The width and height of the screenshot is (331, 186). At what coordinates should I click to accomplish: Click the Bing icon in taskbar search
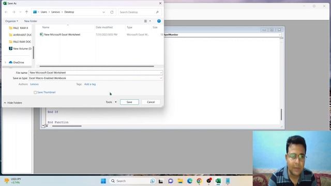[153, 181]
